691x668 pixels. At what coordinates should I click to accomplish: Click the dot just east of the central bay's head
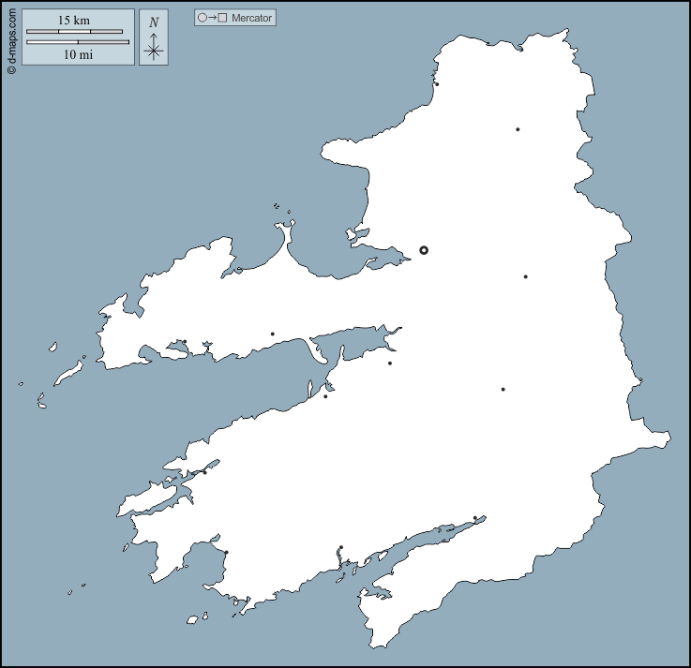click(390, 364)
